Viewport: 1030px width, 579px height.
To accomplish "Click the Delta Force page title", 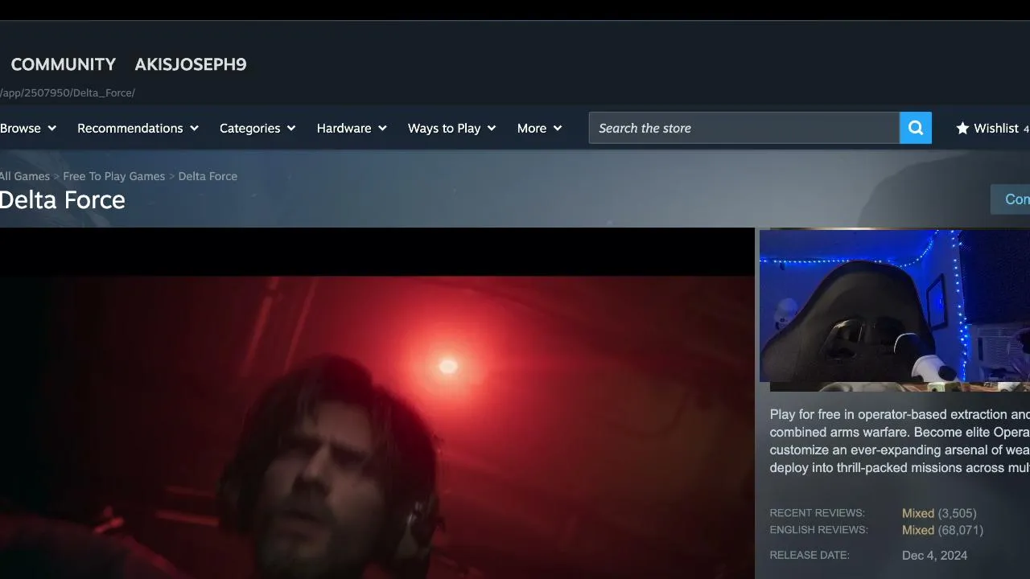I will pos(63,200).
